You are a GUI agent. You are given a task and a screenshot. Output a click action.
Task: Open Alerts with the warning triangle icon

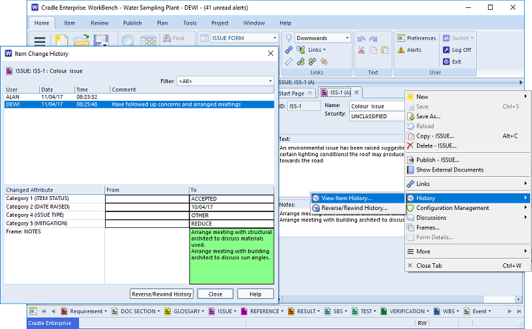click(x=401, y=50)
